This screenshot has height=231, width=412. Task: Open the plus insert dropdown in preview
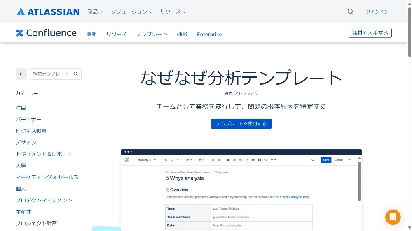273,160
